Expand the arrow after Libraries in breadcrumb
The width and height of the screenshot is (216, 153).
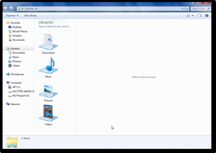point(36,8)
